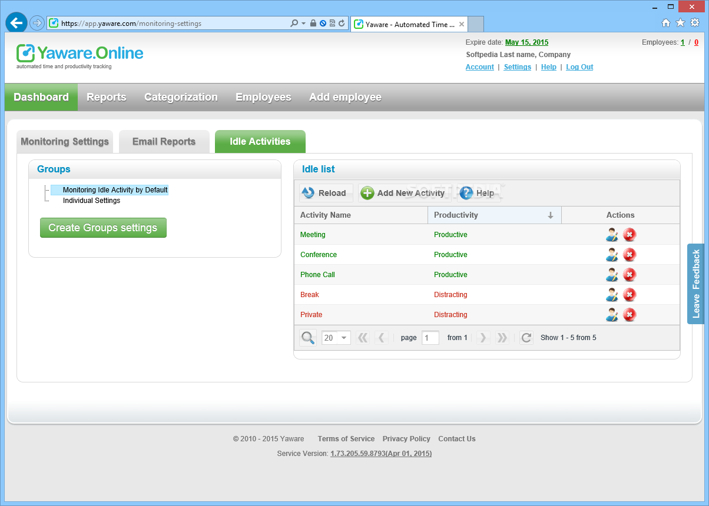Edit the Meeting activity
This screenshot has width=709, height=506.
(612, 235)
